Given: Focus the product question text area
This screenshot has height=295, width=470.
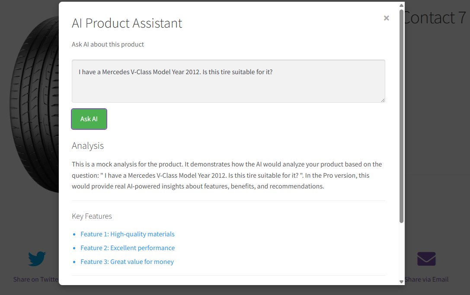Looking at the screenshot, I should pos(228,81).
